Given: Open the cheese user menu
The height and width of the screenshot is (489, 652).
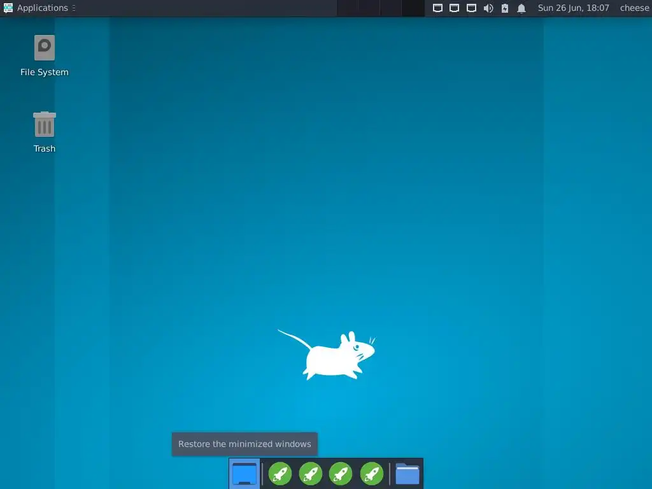Looking at the screenshot, I should (x=635, y=8).
